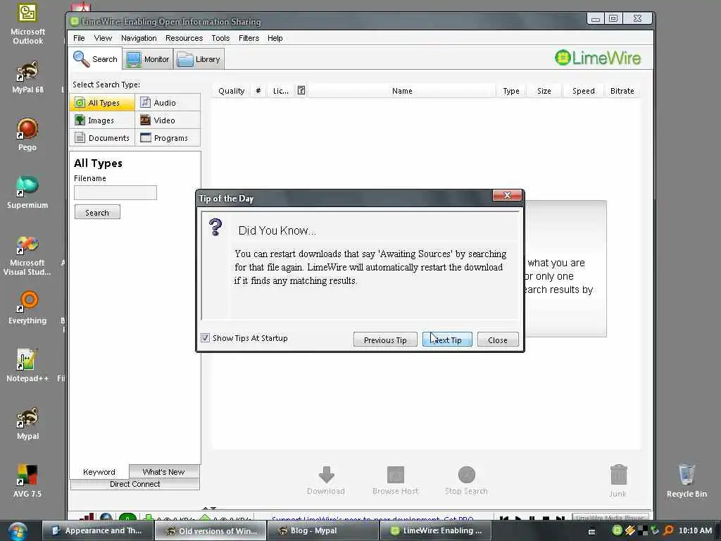Viewport: 721px width, 541px height.
Task: Sort results by Type column
Action: click(x=511, y=91)
